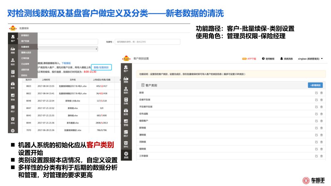This screenshot has height=186, width=331.
Task: Delete the 续保客户 category
Action: 321,121
